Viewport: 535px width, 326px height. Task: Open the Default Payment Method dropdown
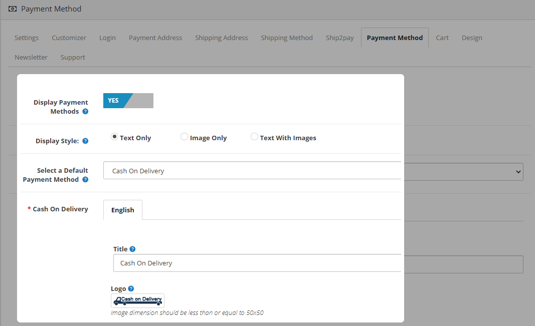(252, 171)
